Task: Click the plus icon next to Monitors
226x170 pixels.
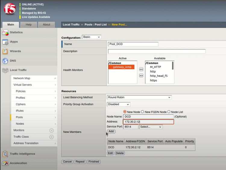Action: [52, 130]
